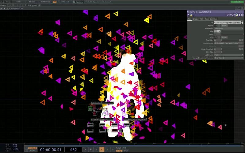Open the Help menu

click(8, 2)
